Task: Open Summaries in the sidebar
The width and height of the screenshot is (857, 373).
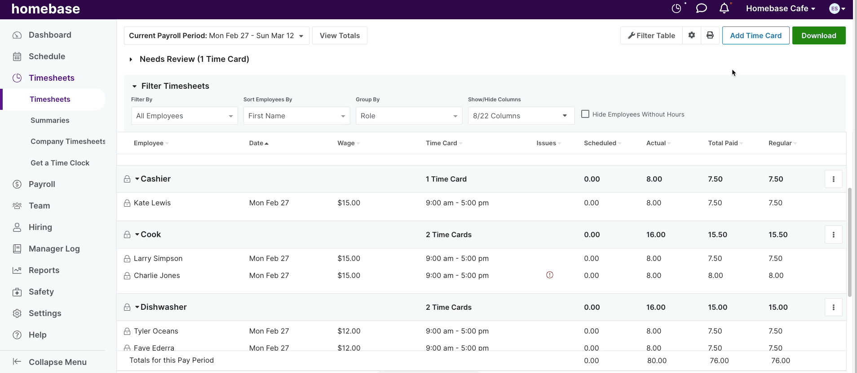Action: 50,120
